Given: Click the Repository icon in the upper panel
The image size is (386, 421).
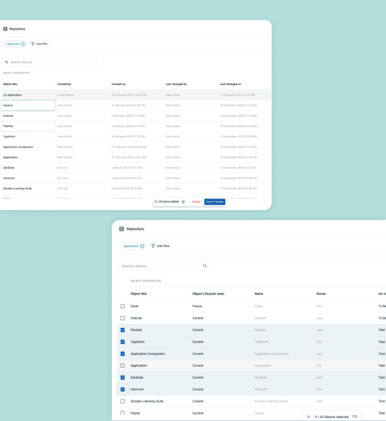Looking at the screenshot, I should pyautogui.click(x=5, y=29).
